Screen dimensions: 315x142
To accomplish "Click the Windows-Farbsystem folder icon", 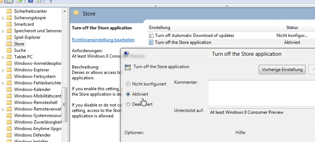I will pyautogui.click(x=9, y=76).
